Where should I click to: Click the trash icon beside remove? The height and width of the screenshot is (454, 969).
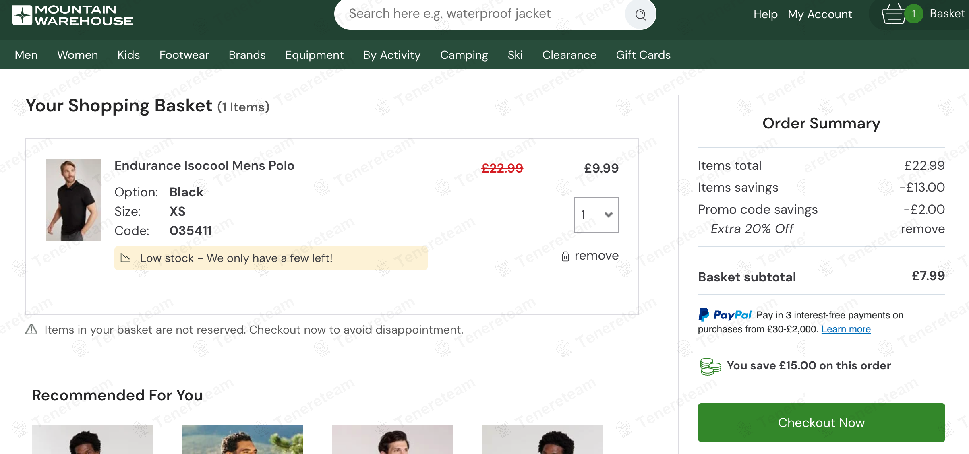pos(565,256)
